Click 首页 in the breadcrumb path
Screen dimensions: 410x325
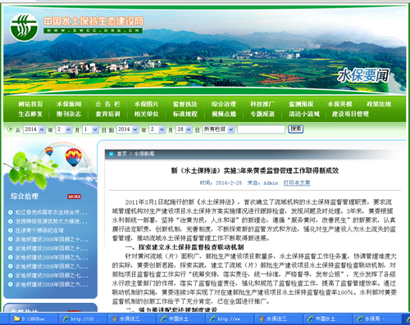click(122, 154)
